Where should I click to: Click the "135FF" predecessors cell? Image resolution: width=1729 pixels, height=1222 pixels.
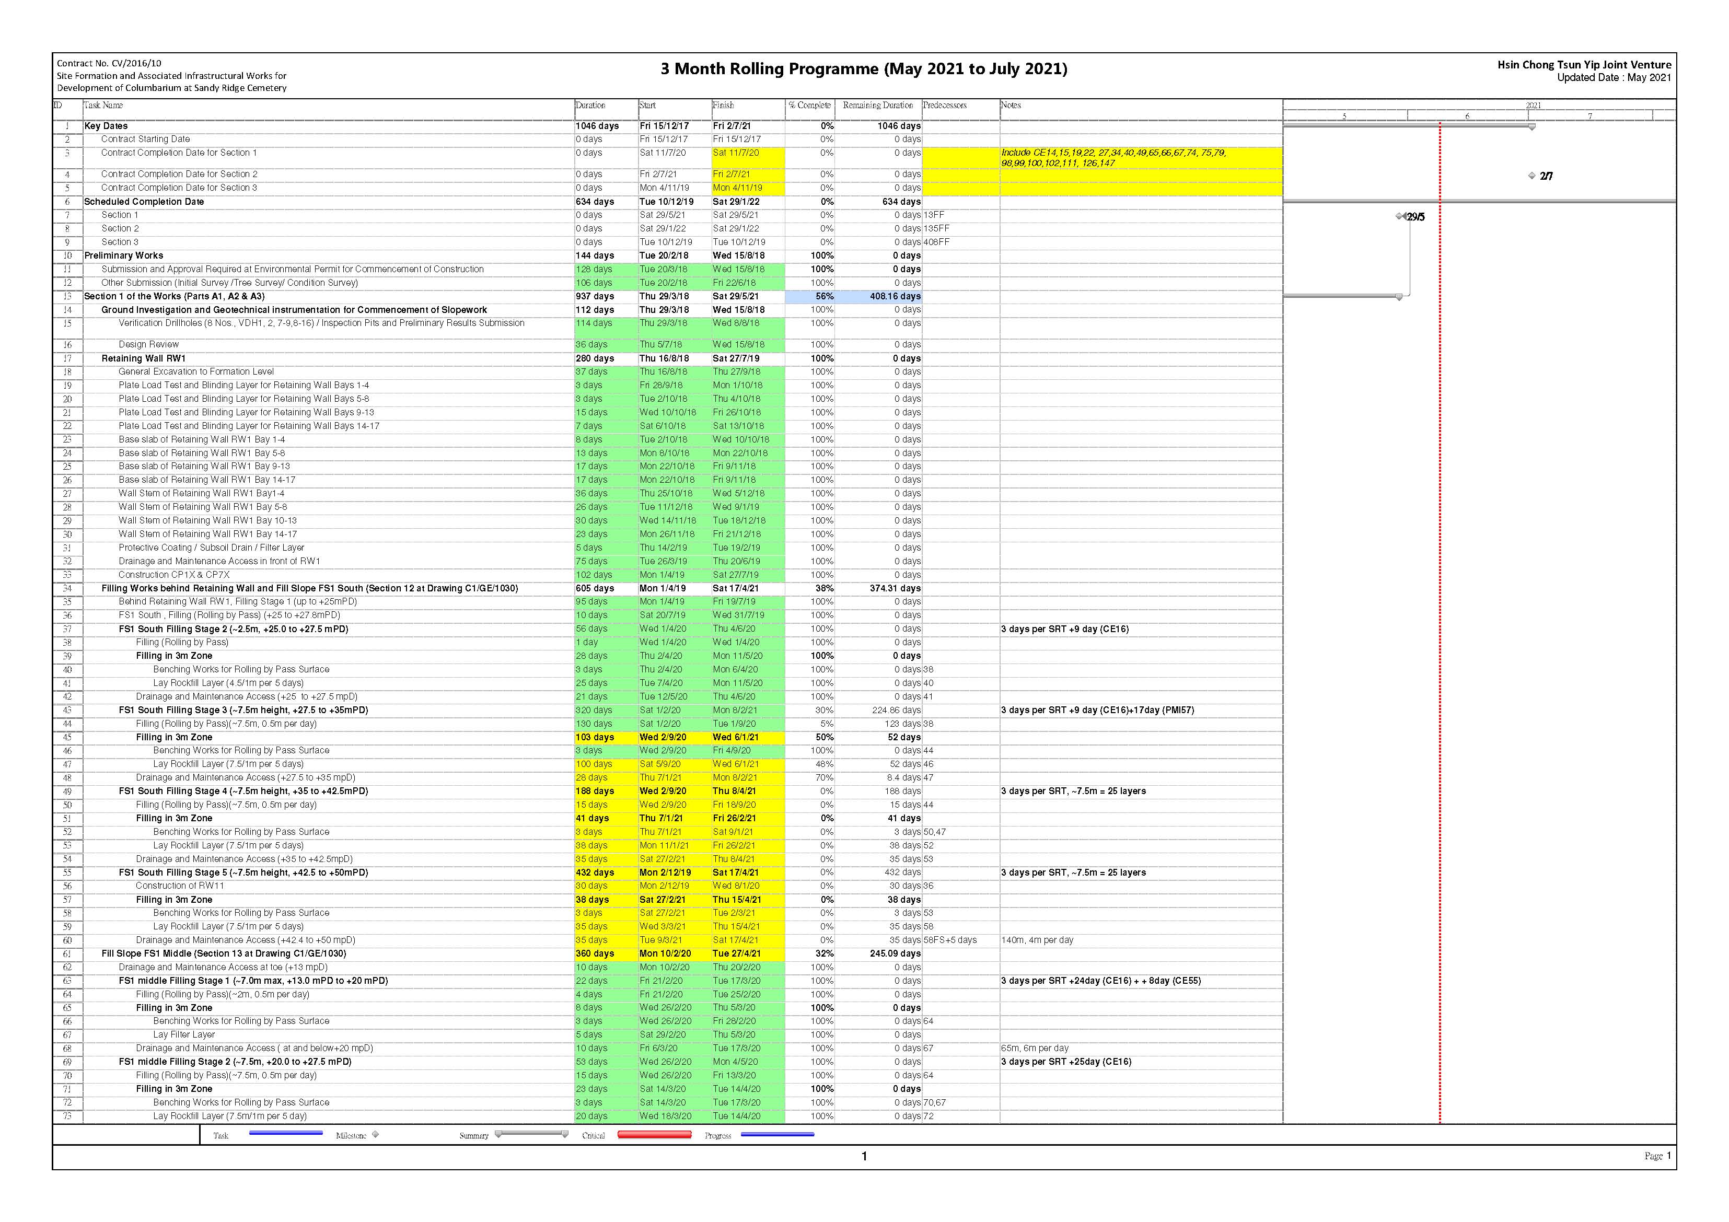936,229
